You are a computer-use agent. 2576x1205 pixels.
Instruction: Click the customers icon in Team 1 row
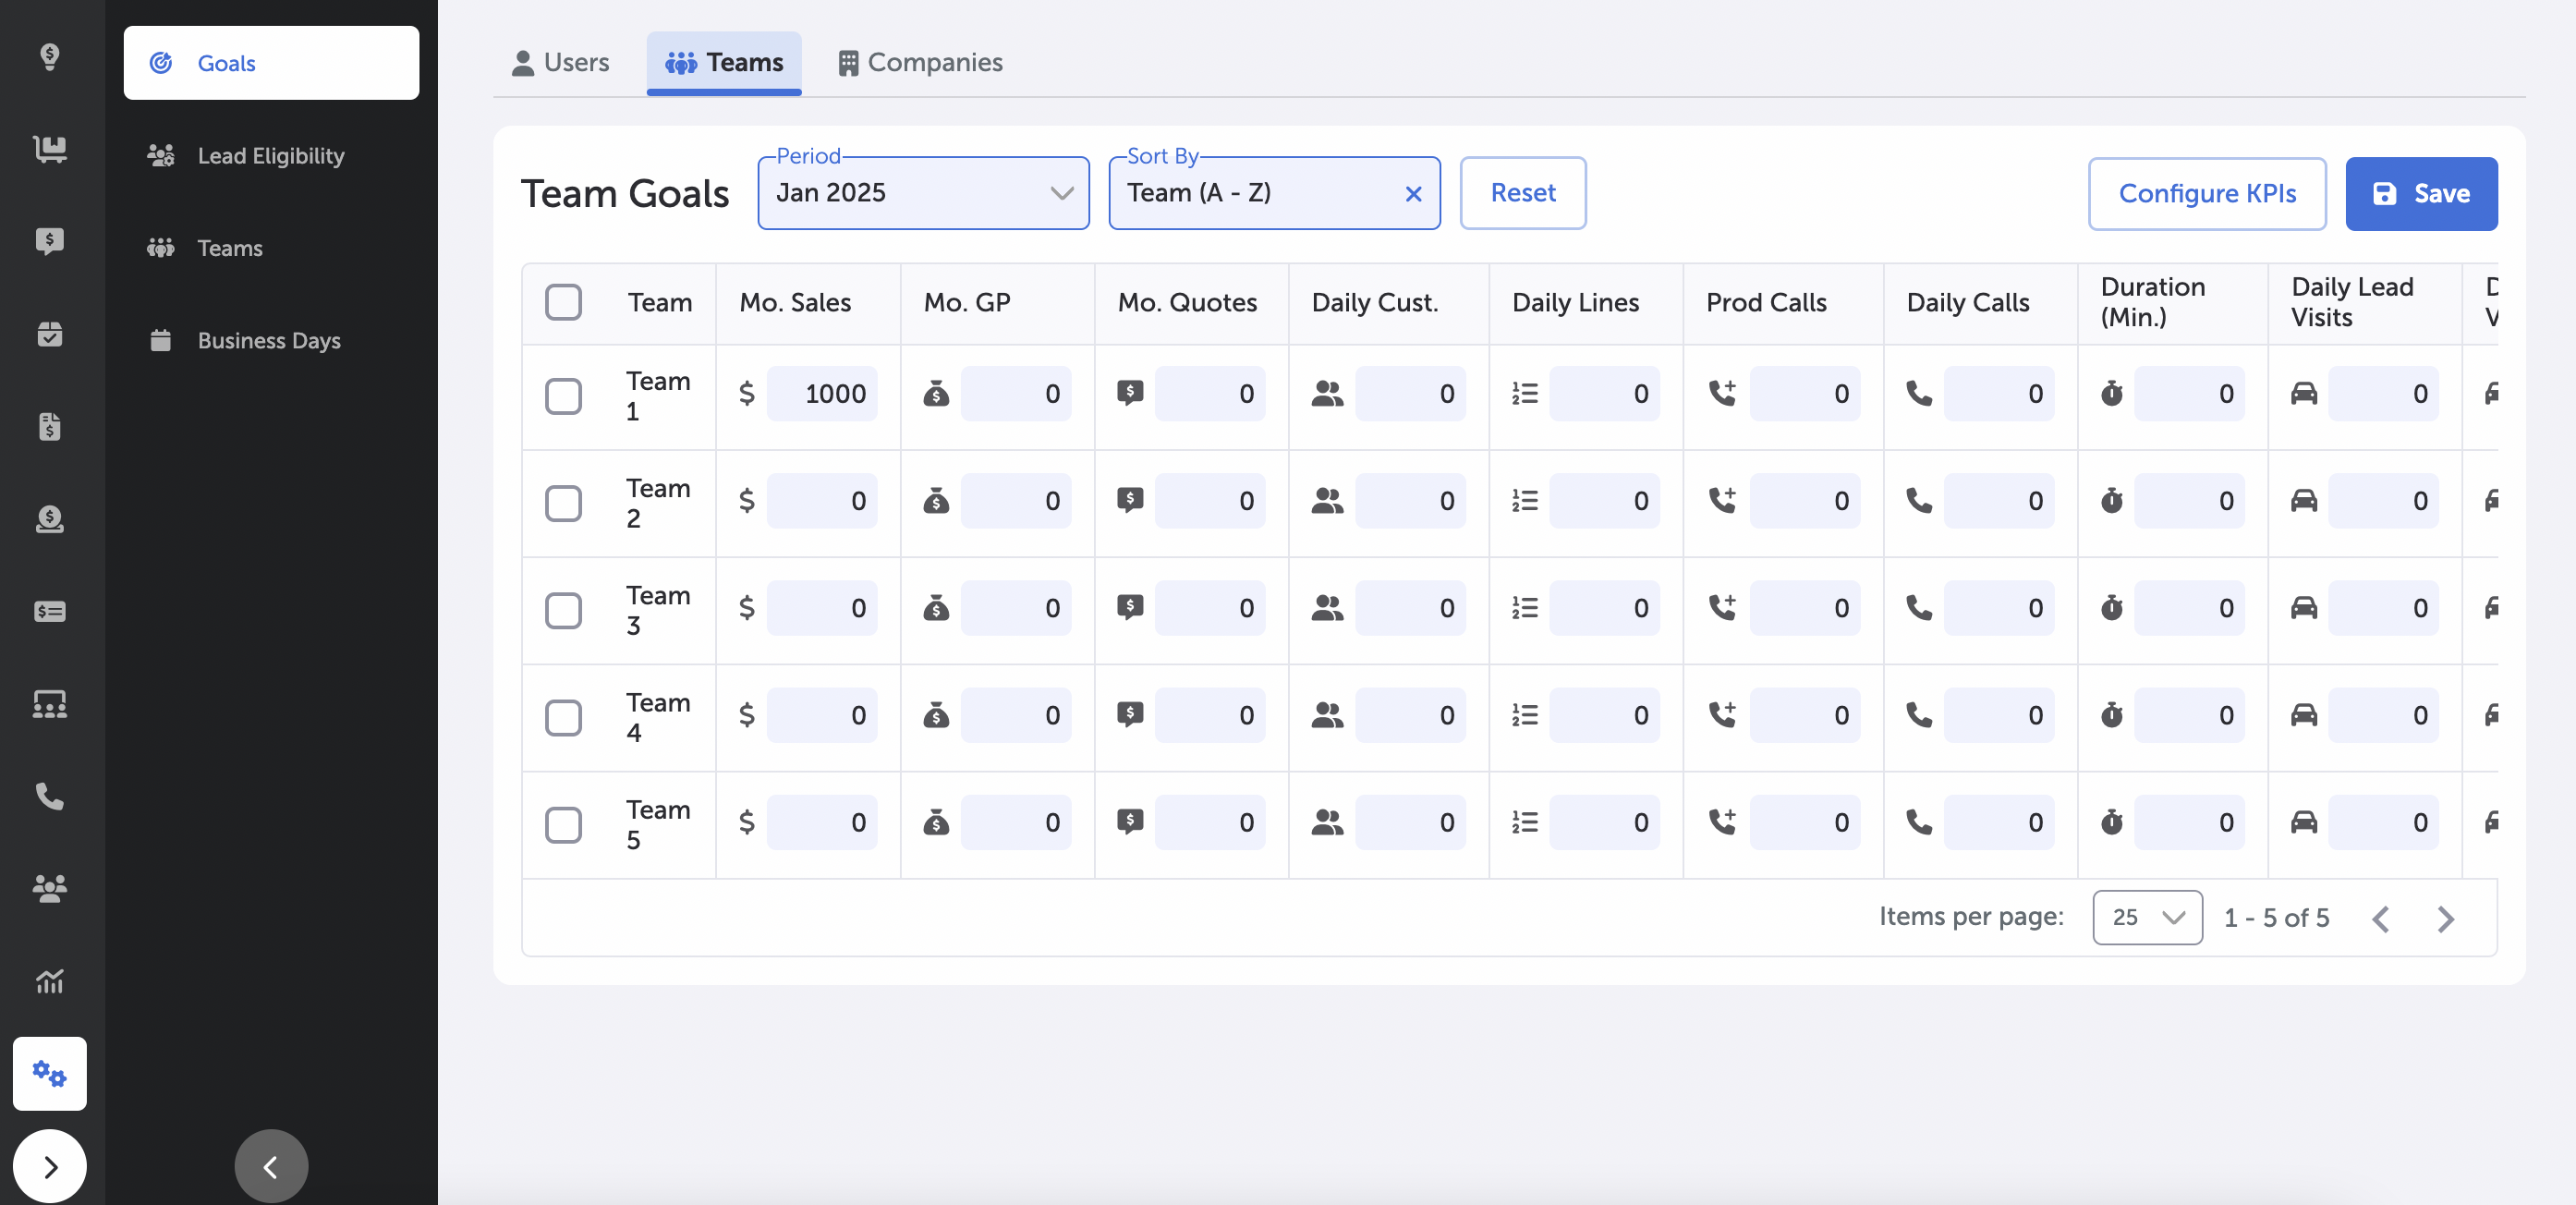(x=1327, y=394)
